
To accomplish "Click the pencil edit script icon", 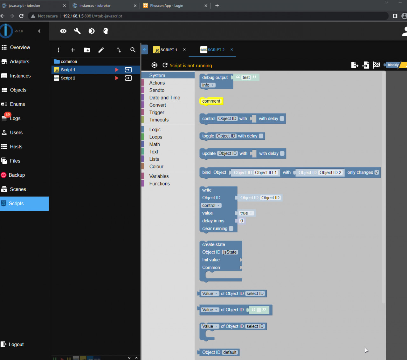I will (101, 50).
